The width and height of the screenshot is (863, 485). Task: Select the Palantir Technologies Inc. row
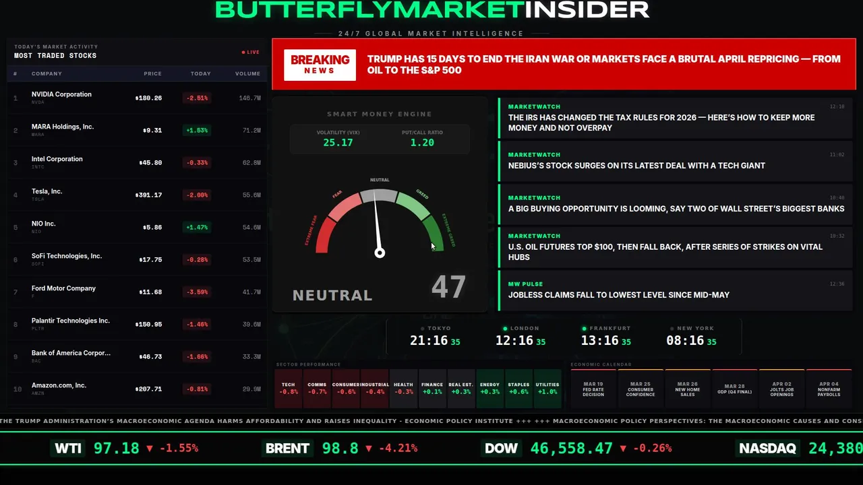point(138,324)
